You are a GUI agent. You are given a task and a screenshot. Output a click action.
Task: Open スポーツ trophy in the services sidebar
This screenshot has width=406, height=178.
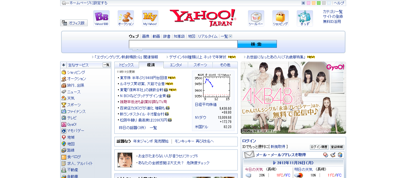click(x=71, y=105)
